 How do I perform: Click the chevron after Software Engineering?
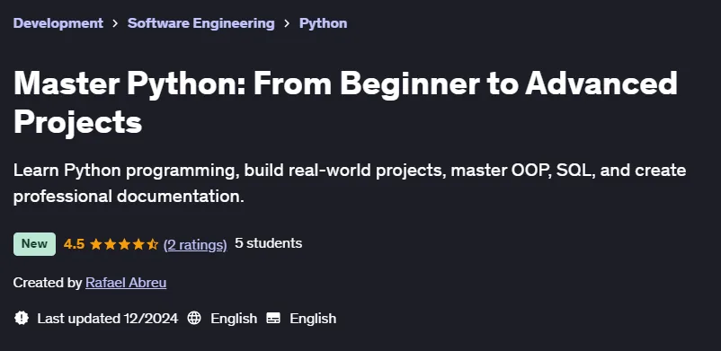tap(288, 23)
